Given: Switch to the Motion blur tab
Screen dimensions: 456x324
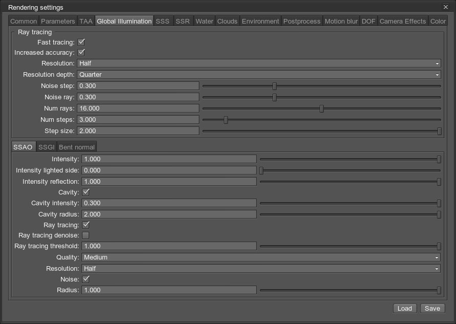Looking at the screenshot, I should click(341, 21).
